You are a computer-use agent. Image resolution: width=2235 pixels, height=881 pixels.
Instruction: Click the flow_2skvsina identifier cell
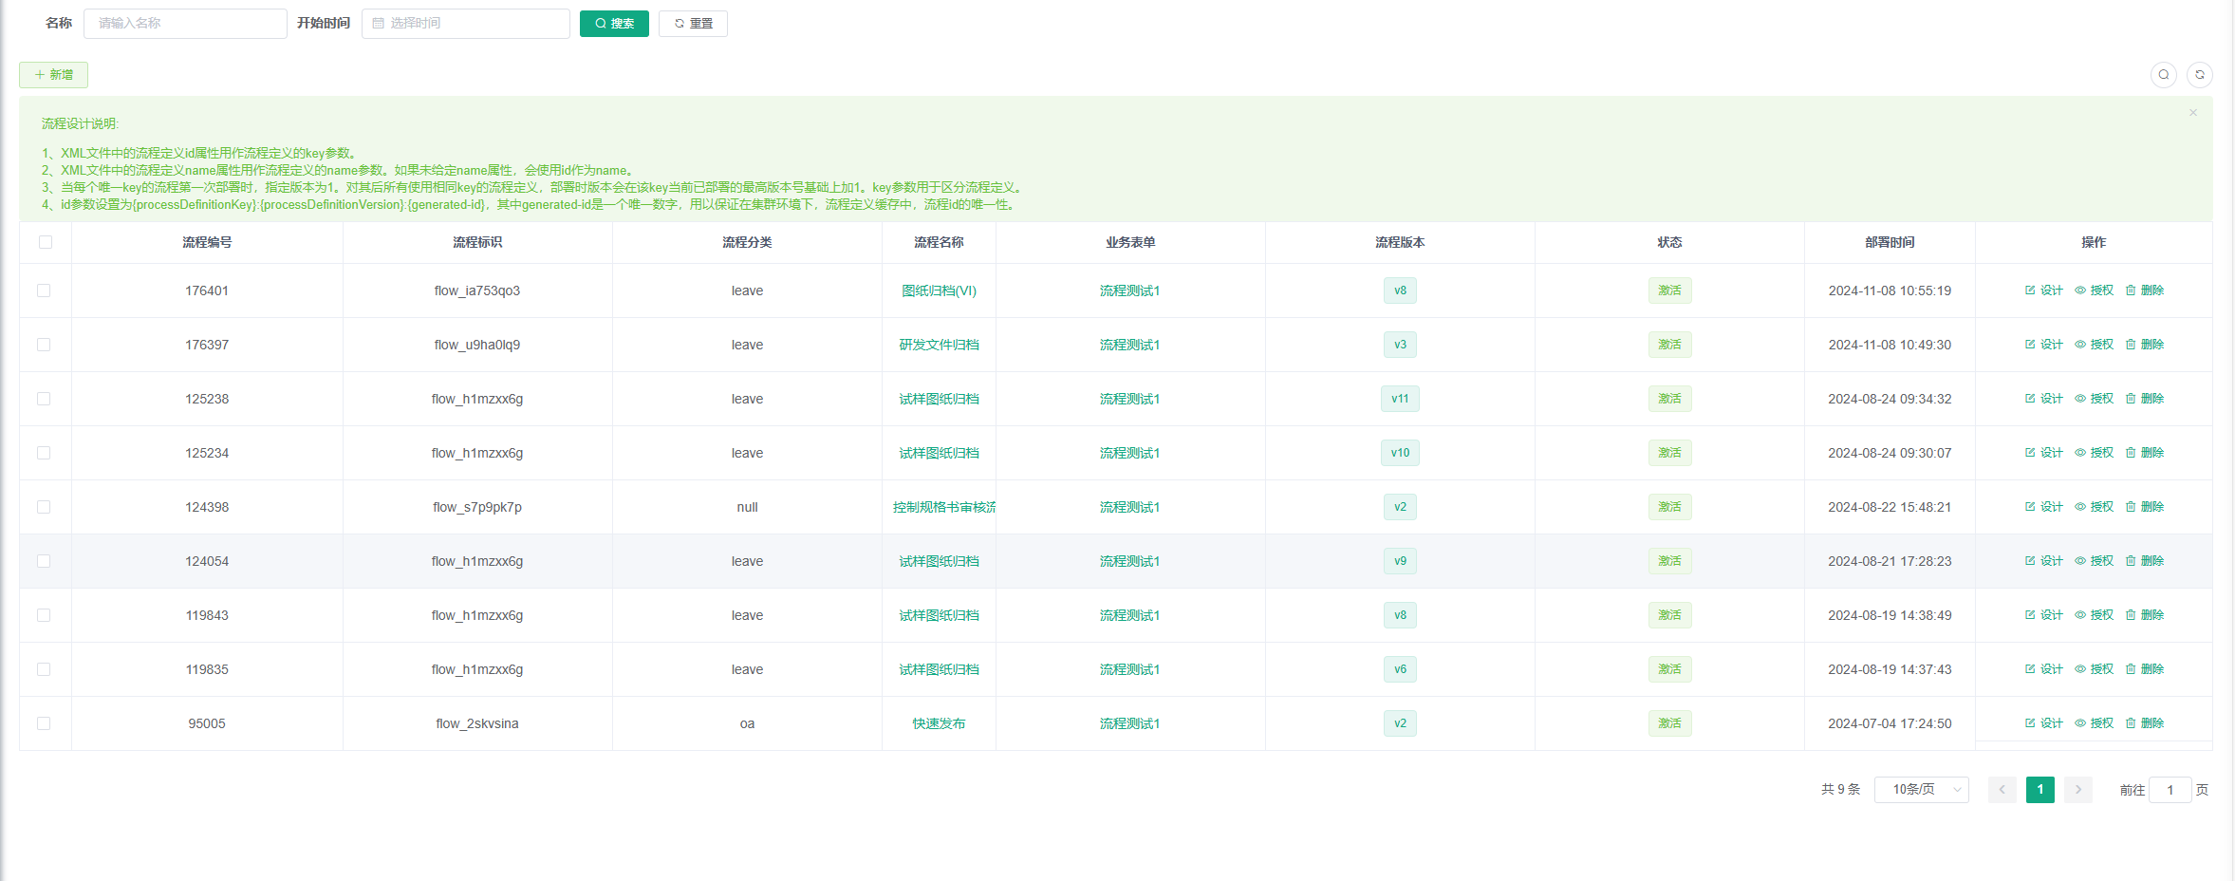(x=477, y=723)
